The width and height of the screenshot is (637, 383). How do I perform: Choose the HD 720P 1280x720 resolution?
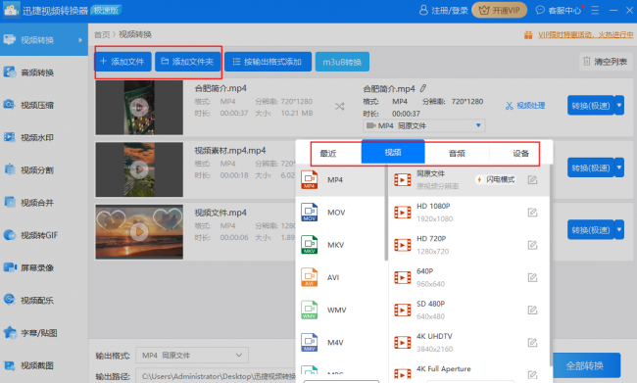(468, 245)
